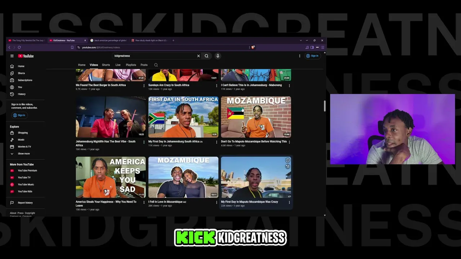Clear the kidgreatness search text
Image resolution: width=461 pixels, height=259 pixels.
(x=198, y=56)
